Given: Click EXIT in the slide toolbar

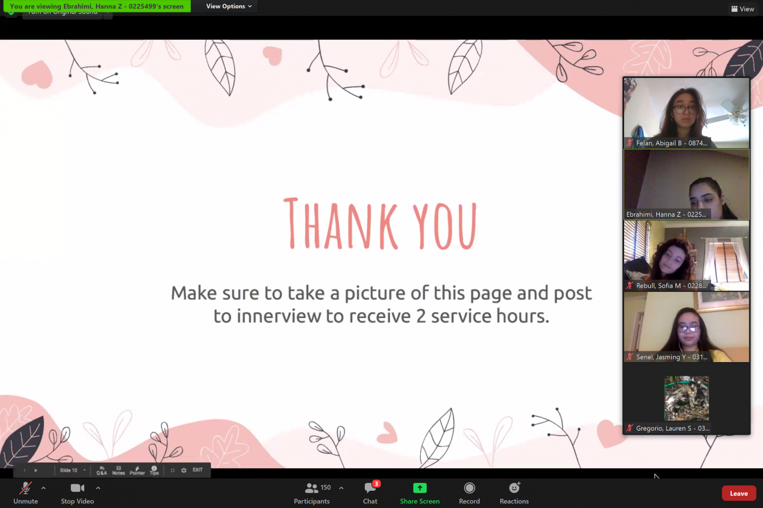Looking at the screenshot, I should click(x=197, y=470).
